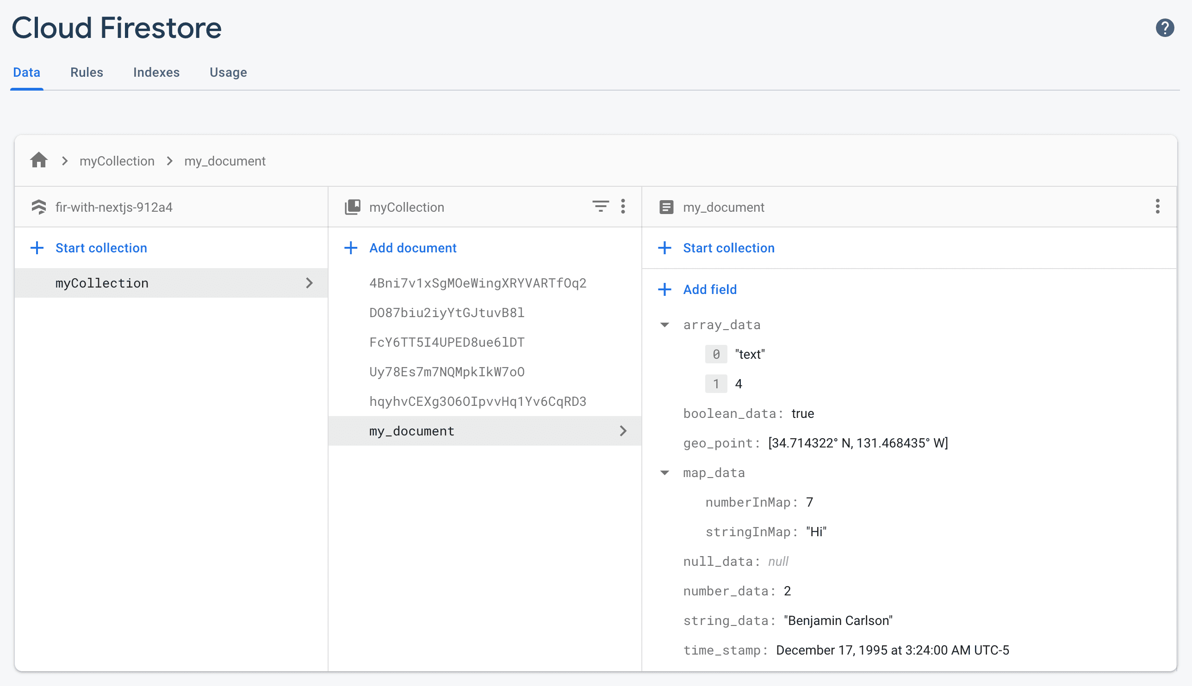Open document Uy78Es7m7NQMpkIkW7oO

[x=447, y=372]
